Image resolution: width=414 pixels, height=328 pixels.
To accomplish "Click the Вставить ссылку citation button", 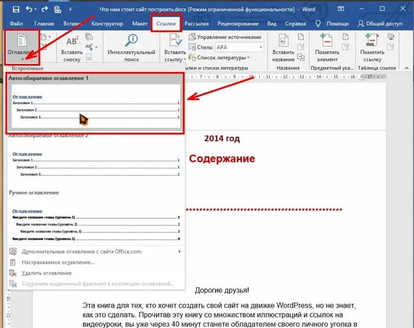I will [x=175, y=48].
